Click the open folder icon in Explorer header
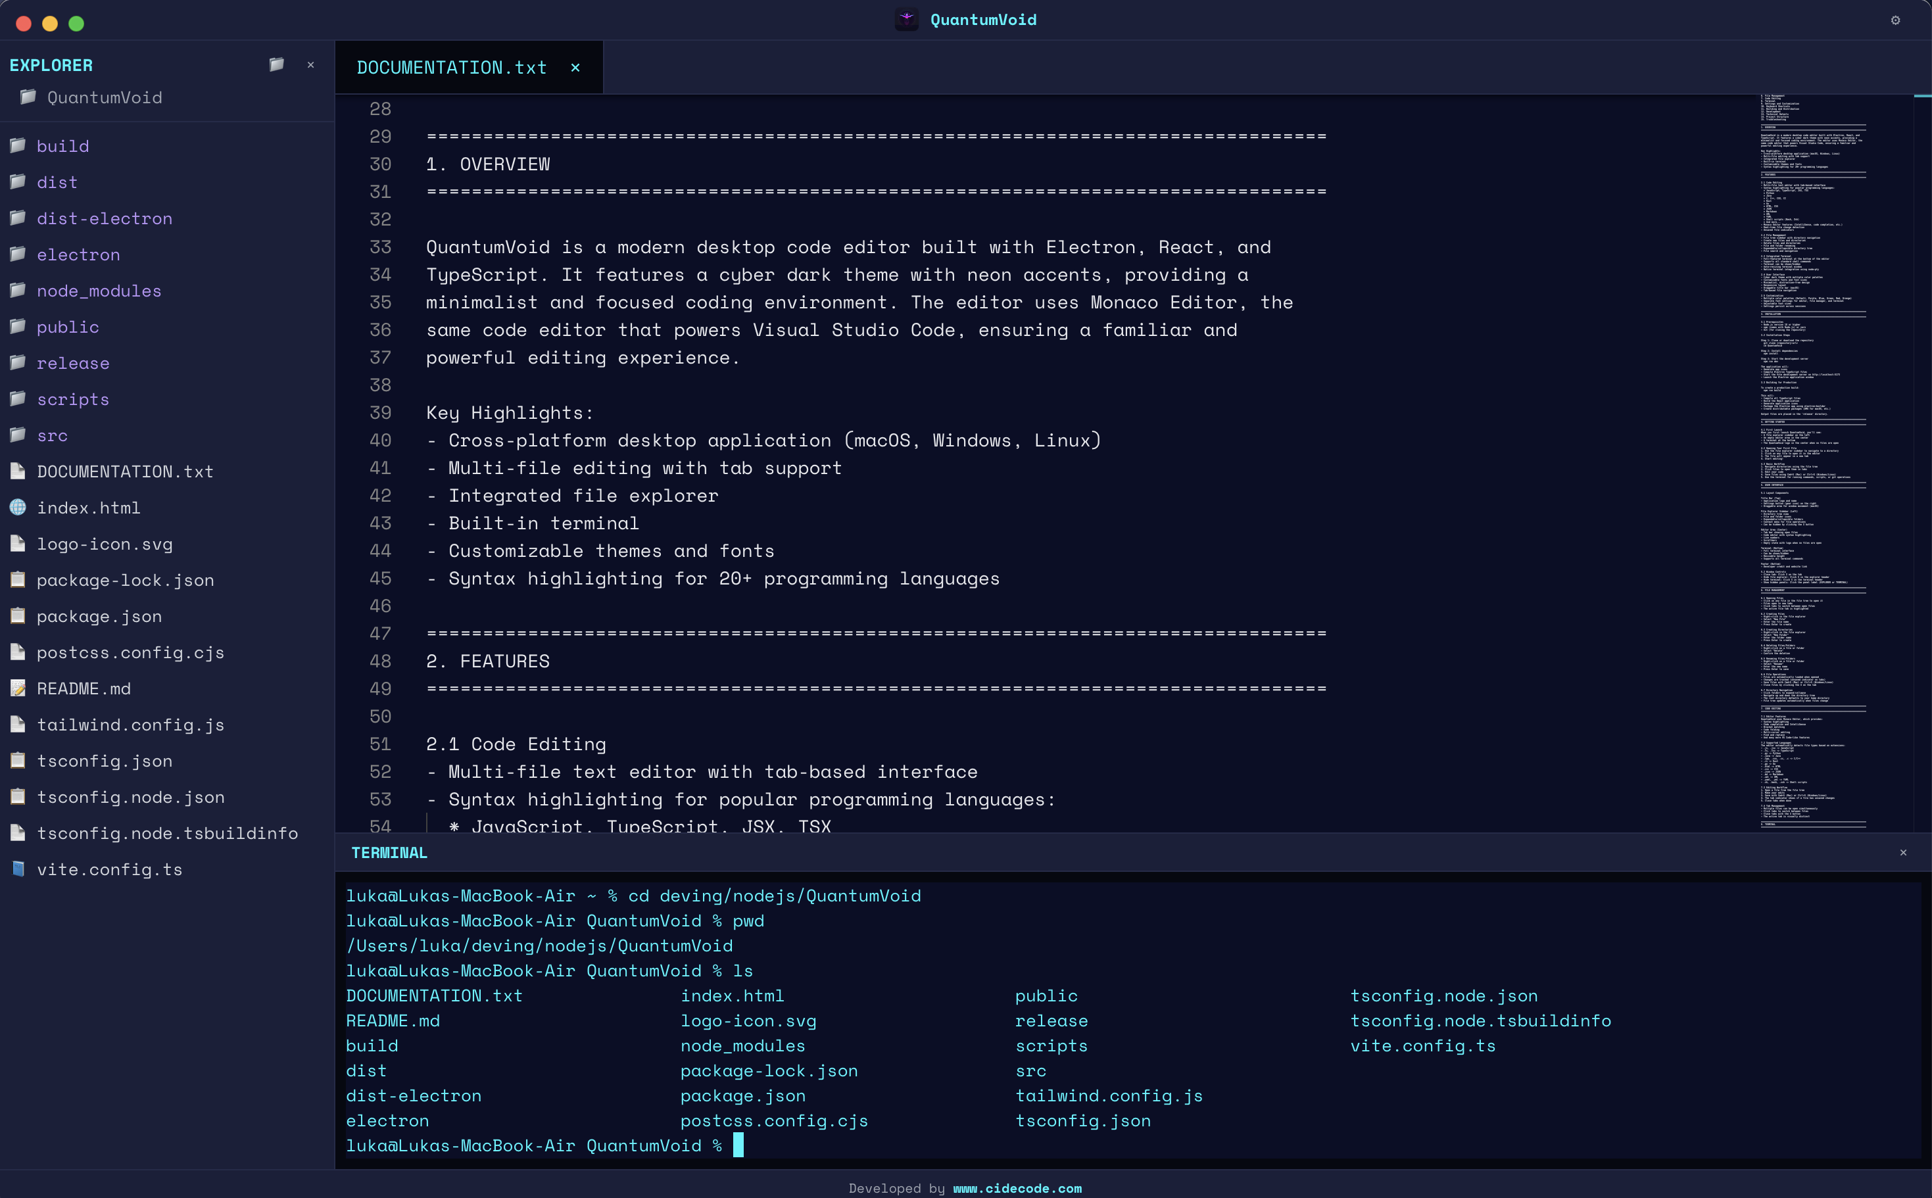This screenshot has height=1198, width=1932. 277,64
